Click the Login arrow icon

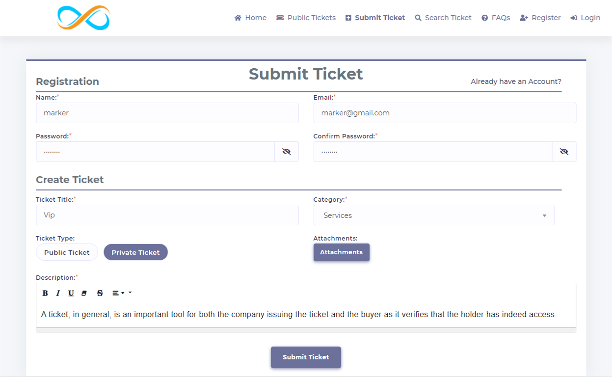pos(574,17)
